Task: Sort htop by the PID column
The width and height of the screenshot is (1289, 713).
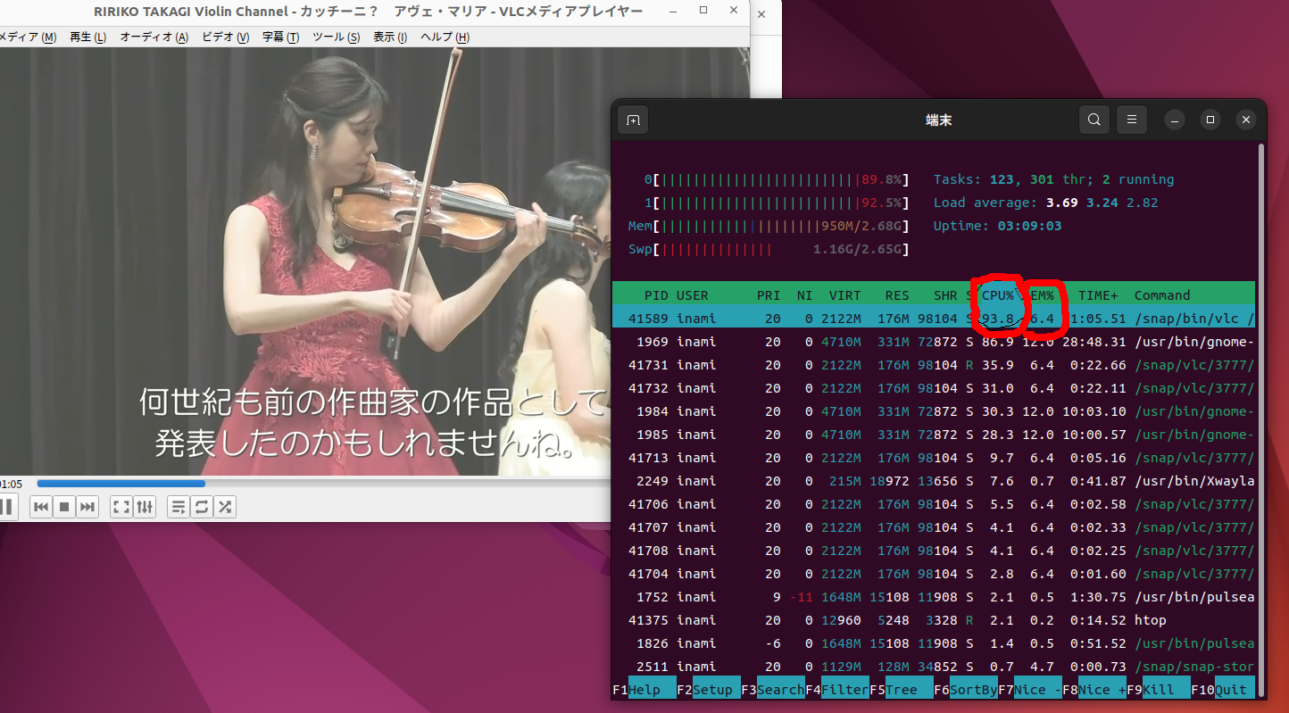Action: 656,295
